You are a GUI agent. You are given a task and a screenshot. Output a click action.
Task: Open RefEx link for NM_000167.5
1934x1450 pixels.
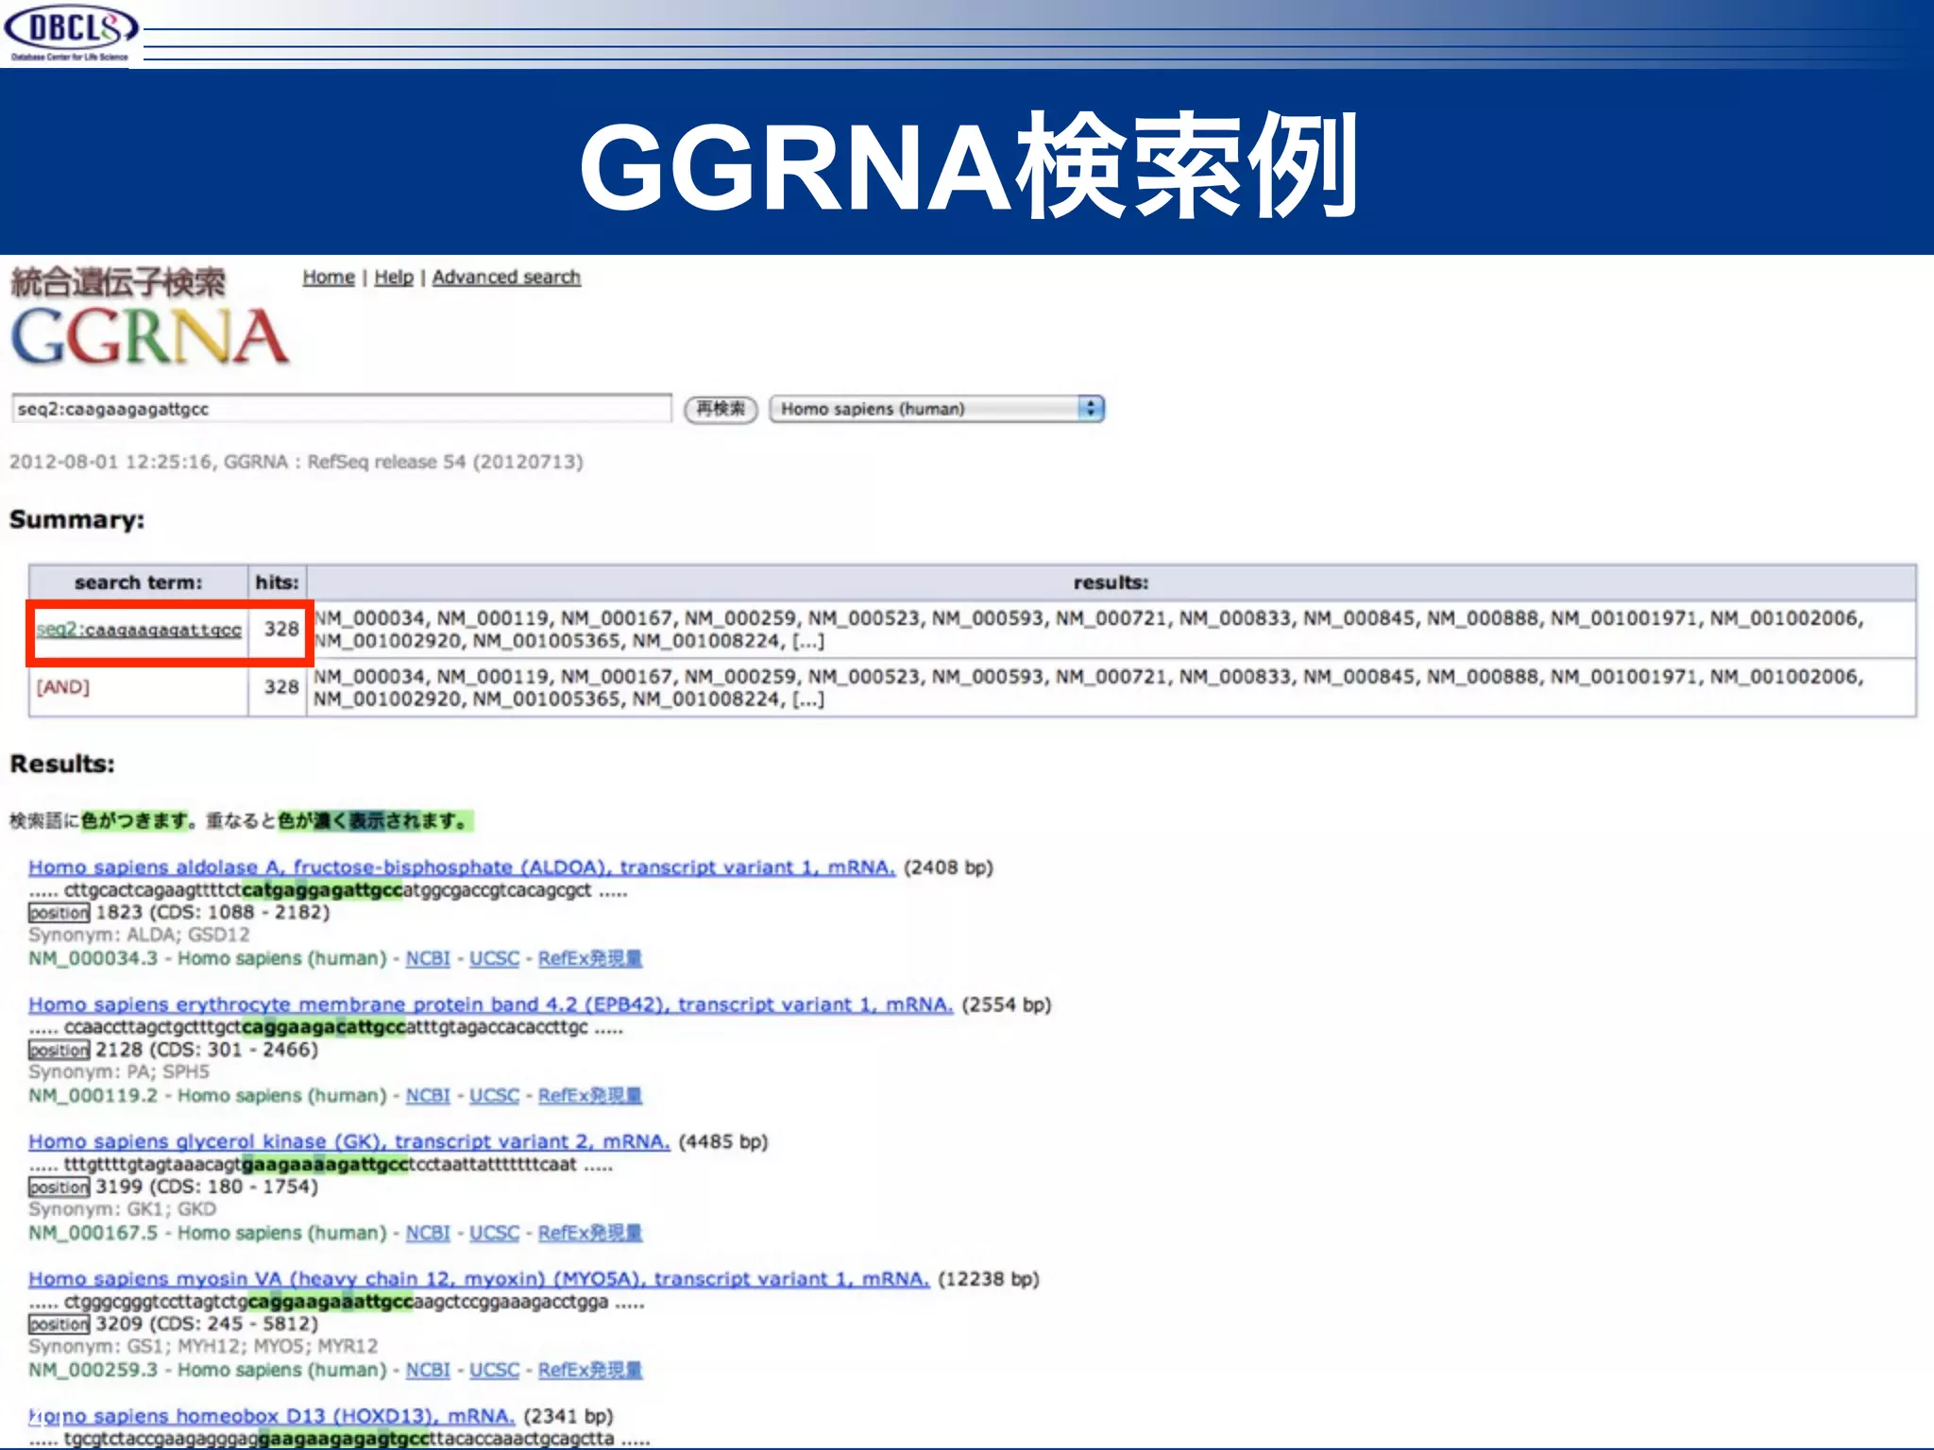pyautogui.click(x=590, y=1233)
